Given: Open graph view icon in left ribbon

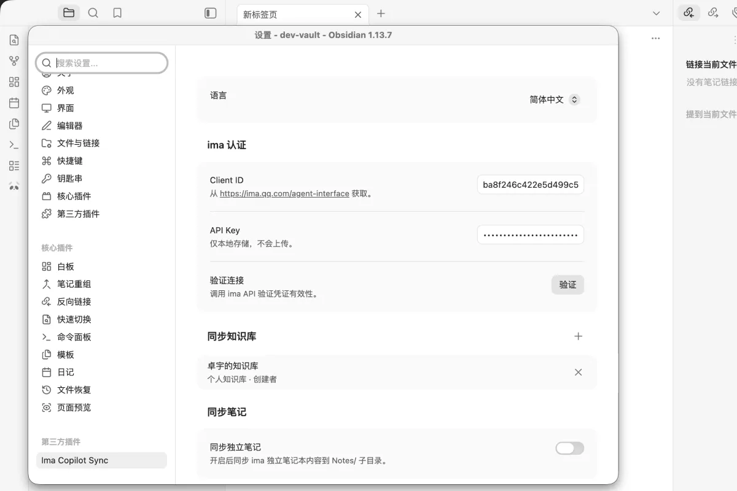Looking at the screenshot, I should point(14,61).
